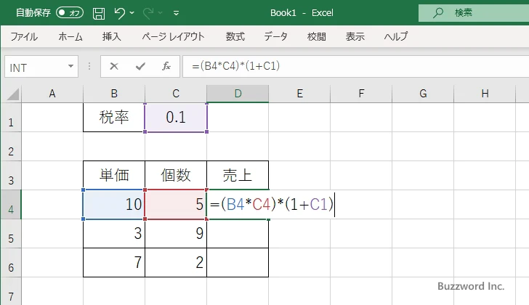The image size is (529, 305).
Task: Toggle the AutoSave switch
Action: click(70, 13)
